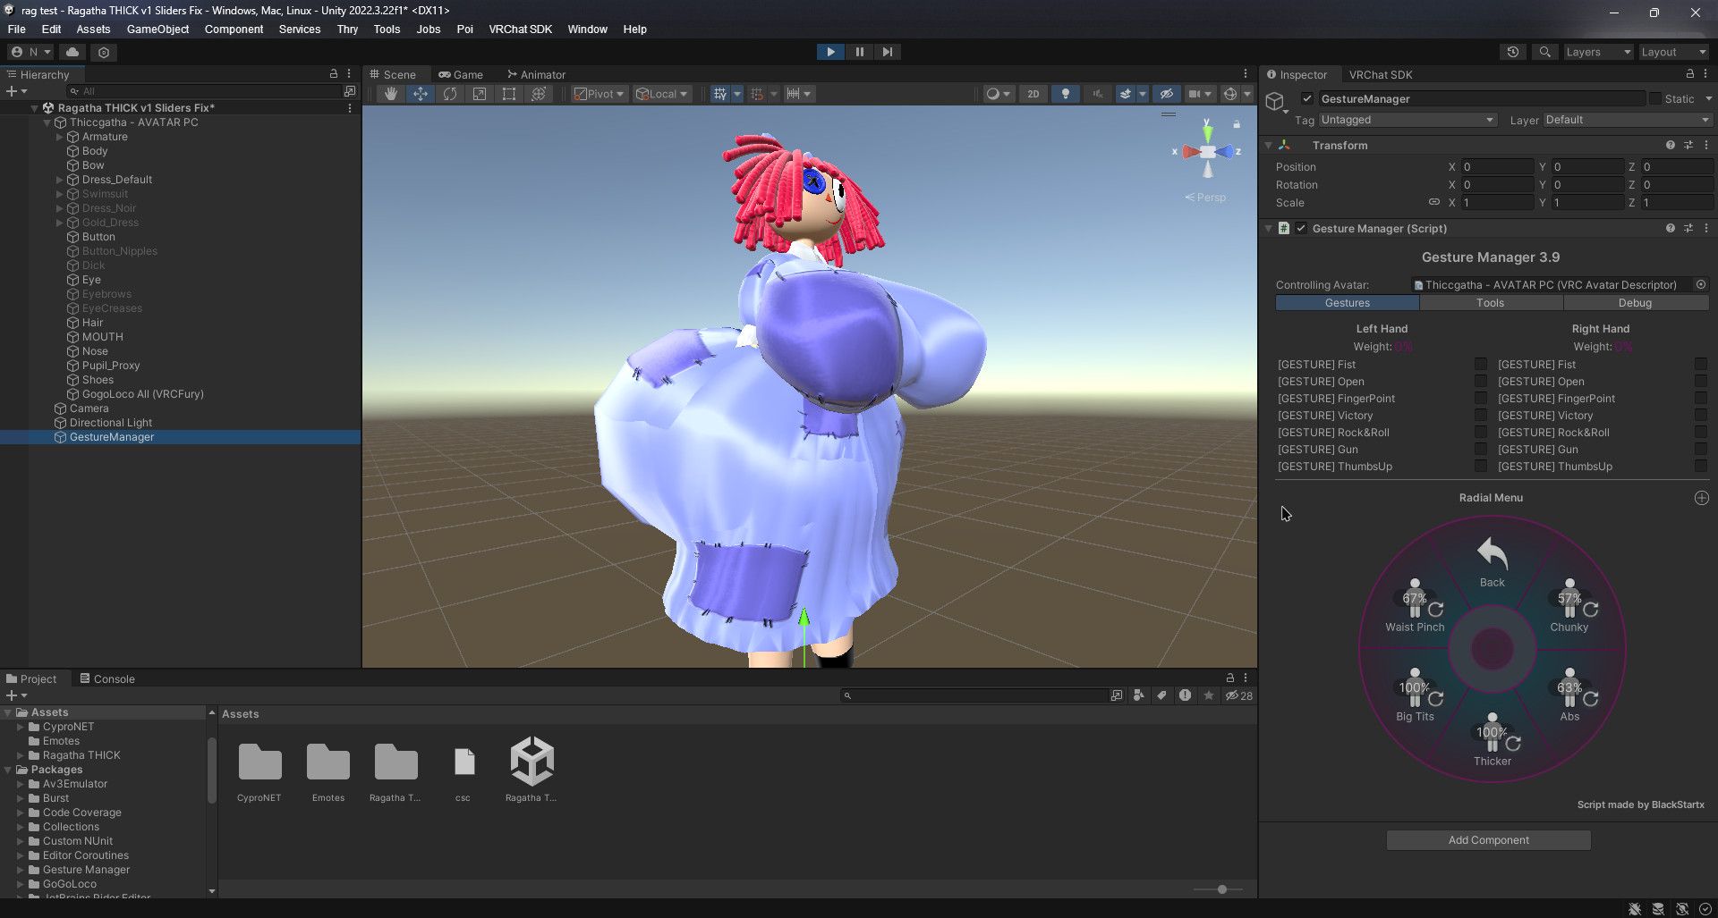Select the Rotate tool
This screenshot has width=1718, height=918.
click(x=449, y=94)
